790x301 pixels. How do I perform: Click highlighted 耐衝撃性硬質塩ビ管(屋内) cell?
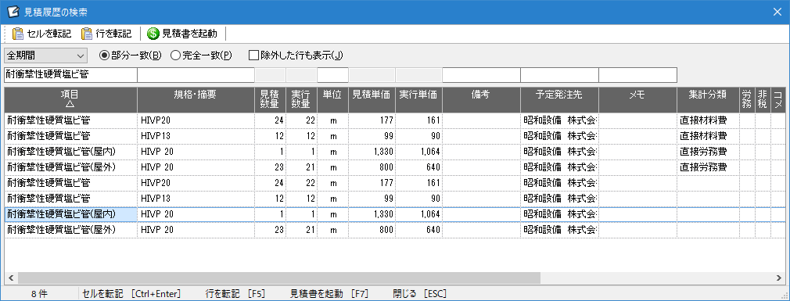click(70, 214)
